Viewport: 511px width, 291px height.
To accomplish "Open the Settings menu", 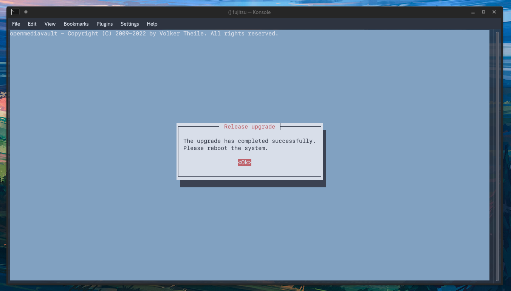I will [x=129, y=24].
